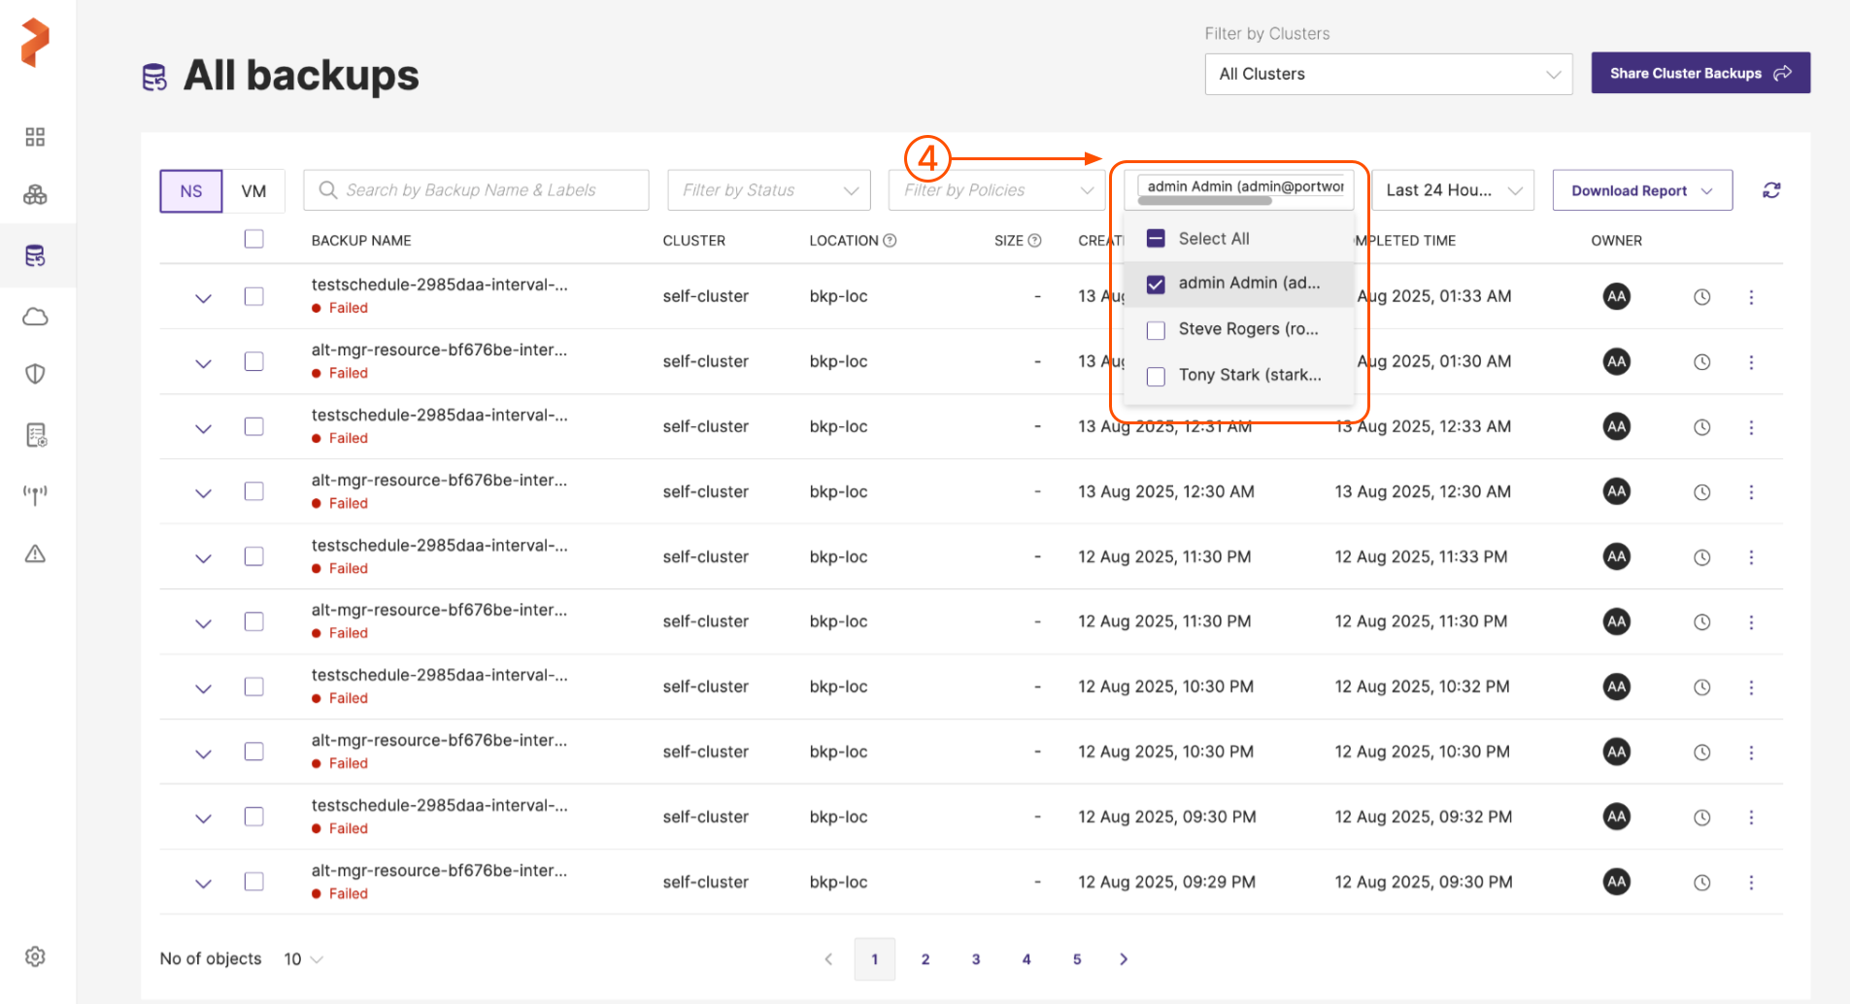Open the clusters icon in sidebar

[36, 195]
